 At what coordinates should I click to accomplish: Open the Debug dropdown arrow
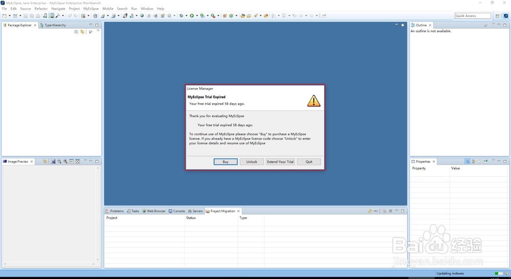[x=186, y=16]
